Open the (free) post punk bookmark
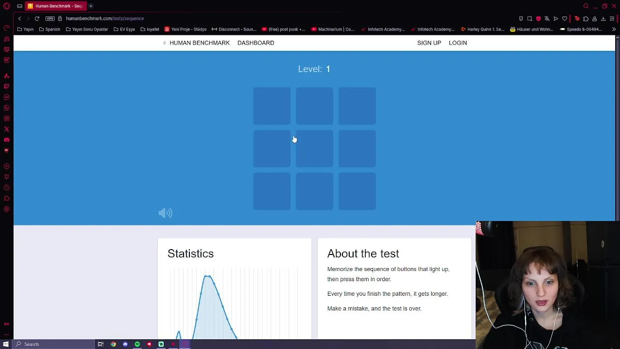620x349 pixels. coord(283,30)
